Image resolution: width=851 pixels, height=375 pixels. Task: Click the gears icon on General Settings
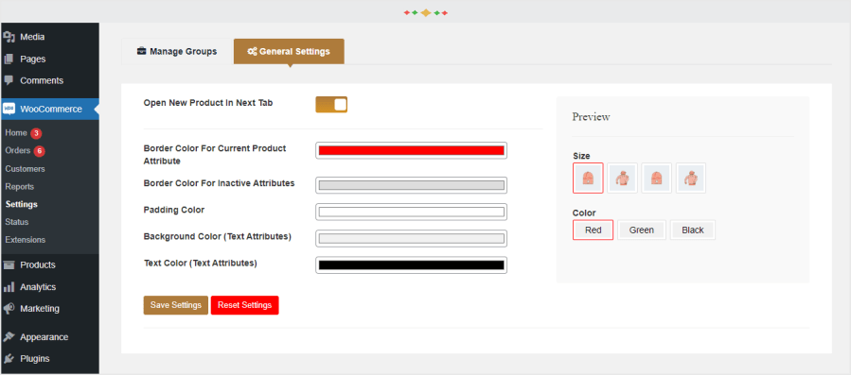[252, 52]
